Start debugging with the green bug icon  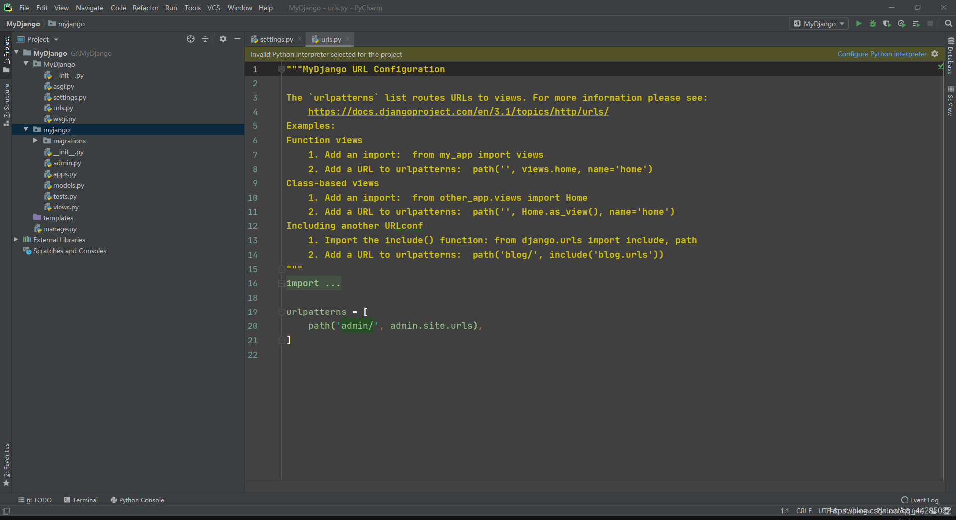[x=873, y=24]
